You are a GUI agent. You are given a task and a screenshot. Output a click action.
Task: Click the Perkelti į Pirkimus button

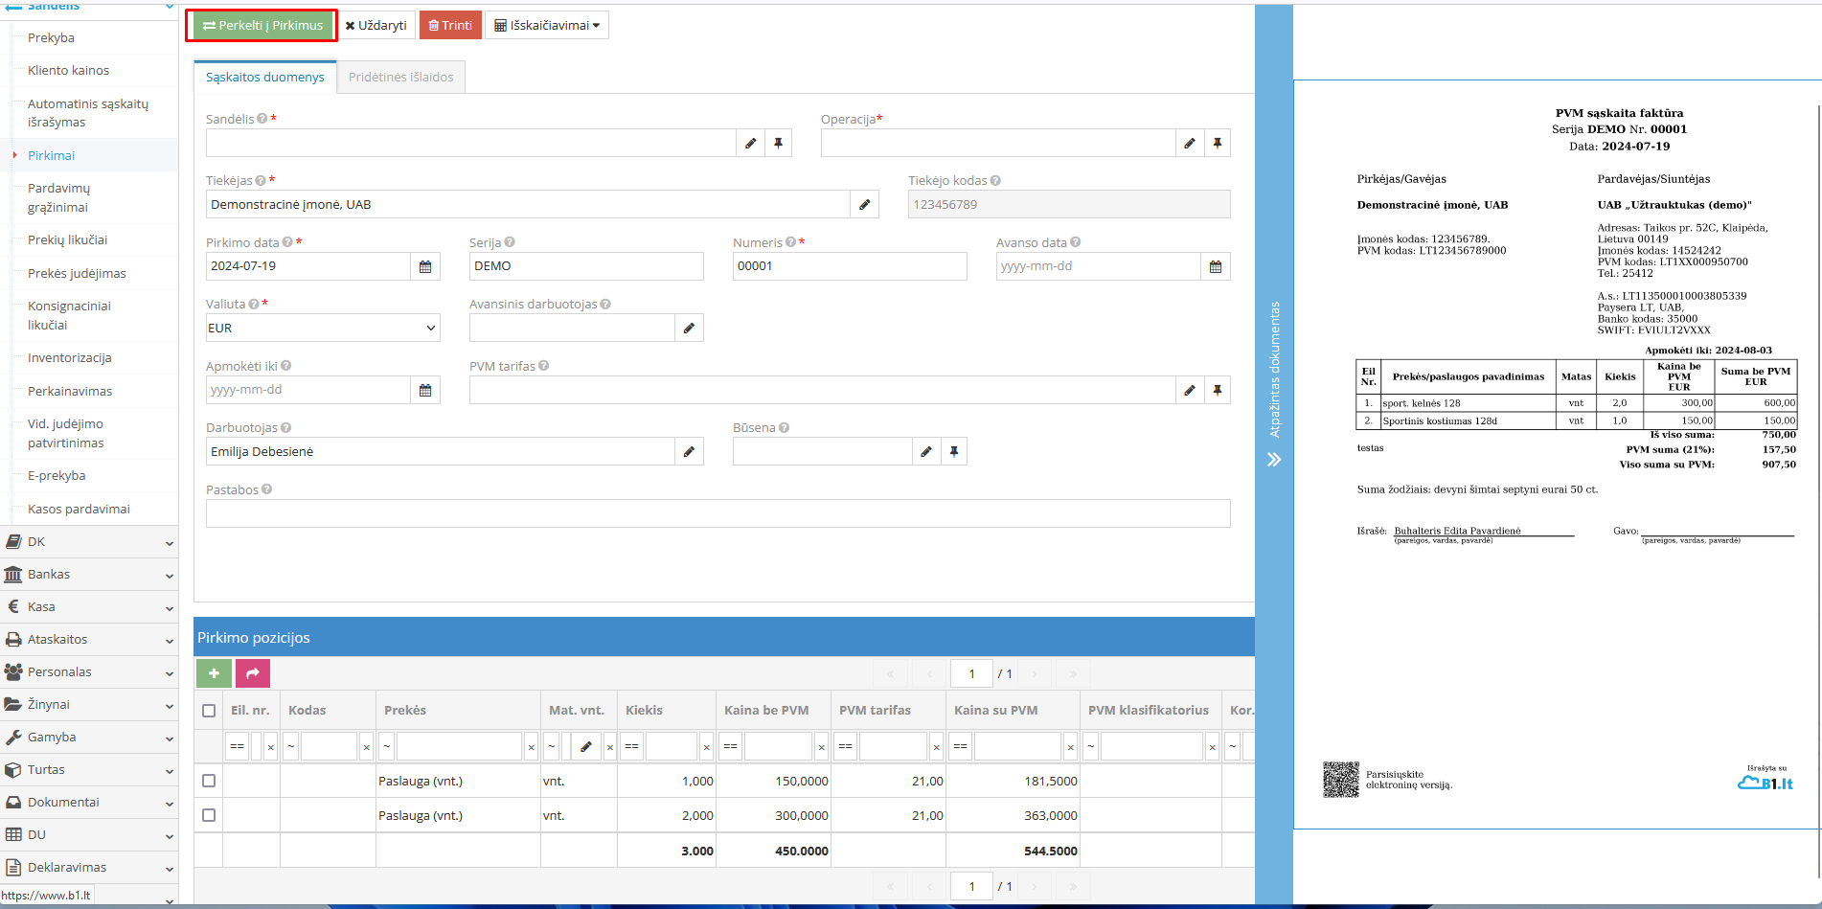(262, 26)
